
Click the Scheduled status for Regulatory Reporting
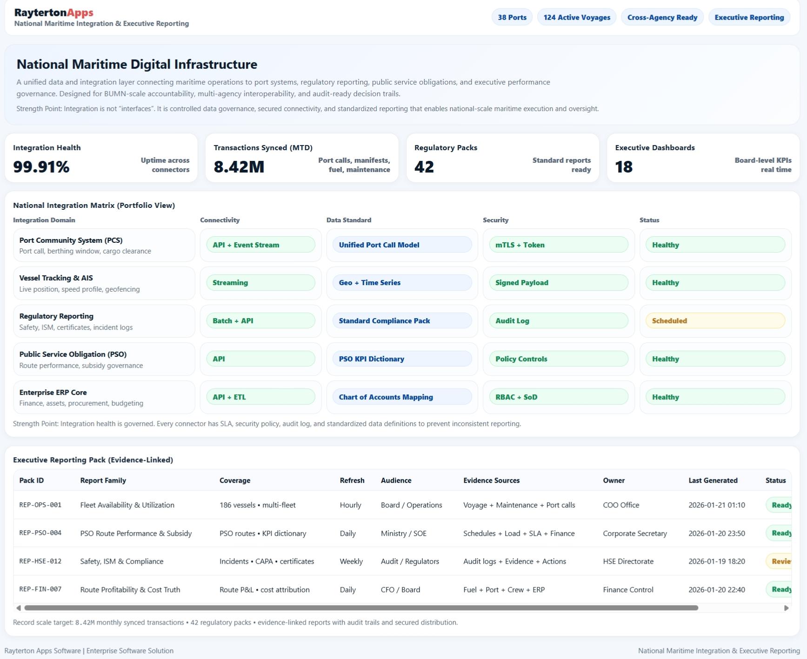click(715, 321)
